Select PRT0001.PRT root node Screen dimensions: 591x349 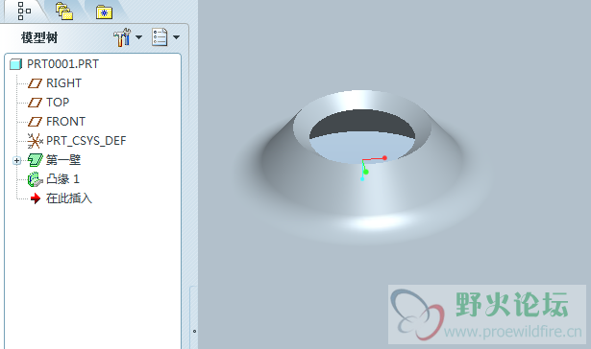click(x=62, y=64)
